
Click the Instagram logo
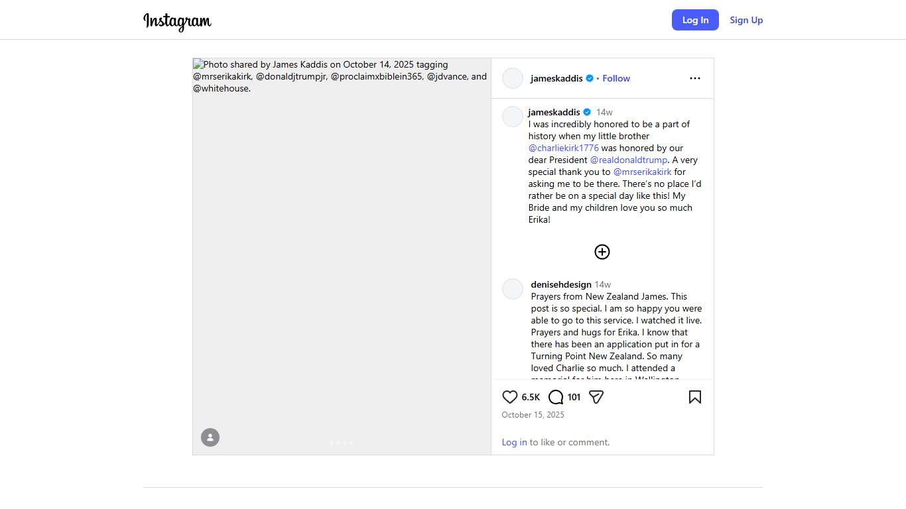coord(177,21)
